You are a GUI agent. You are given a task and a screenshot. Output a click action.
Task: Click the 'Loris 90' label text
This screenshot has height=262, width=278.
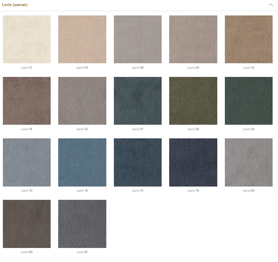[27, 252]
